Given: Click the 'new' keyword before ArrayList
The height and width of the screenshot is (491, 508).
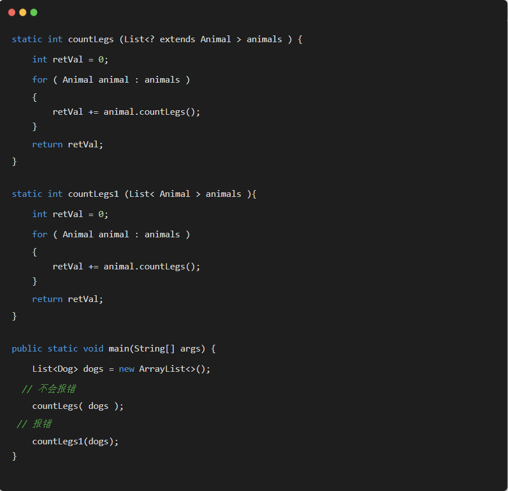Looking at the screenshot, I should tap(127, 369).
